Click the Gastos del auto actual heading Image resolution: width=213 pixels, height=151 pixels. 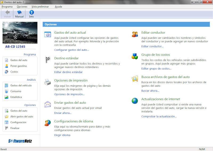(70, 33)
